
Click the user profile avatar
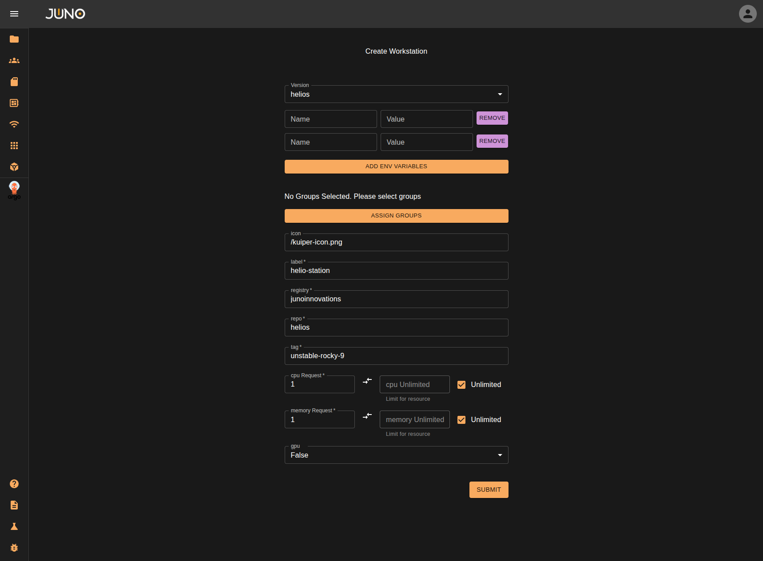pyautogui.click(x=747, y=14)
